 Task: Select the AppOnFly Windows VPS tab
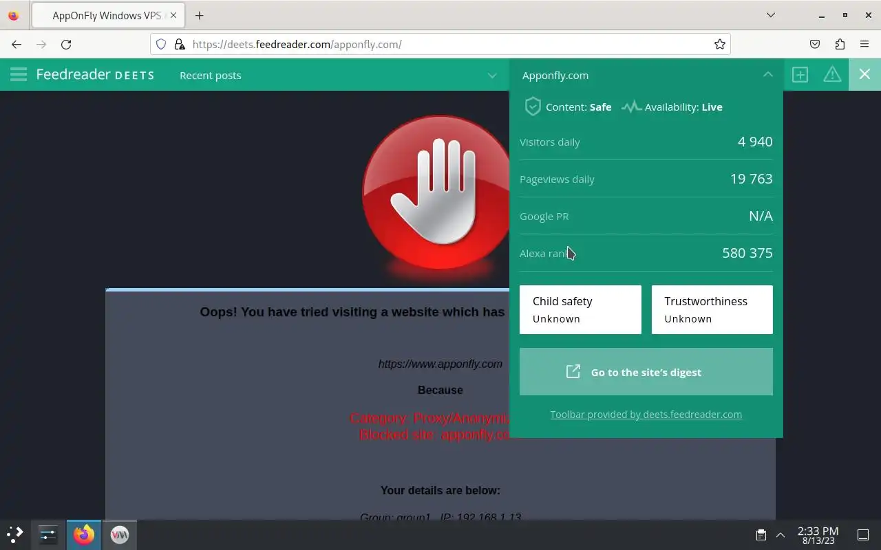(x=107, y=15)
